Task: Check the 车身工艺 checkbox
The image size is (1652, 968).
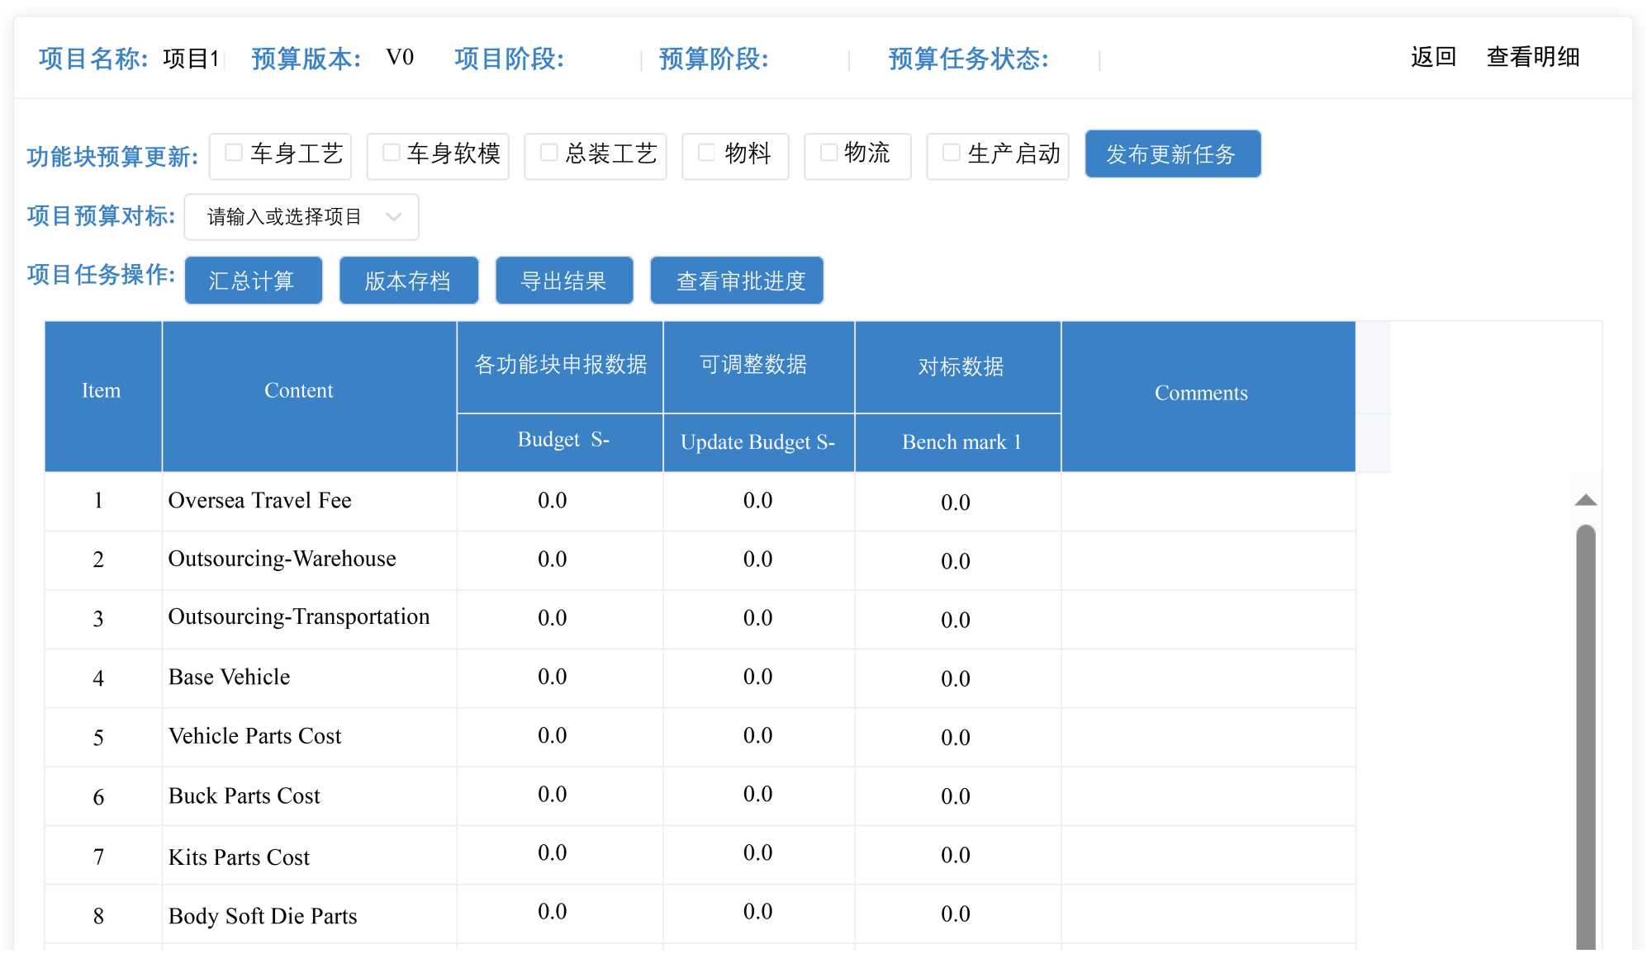Action: [x=234, y=153]
